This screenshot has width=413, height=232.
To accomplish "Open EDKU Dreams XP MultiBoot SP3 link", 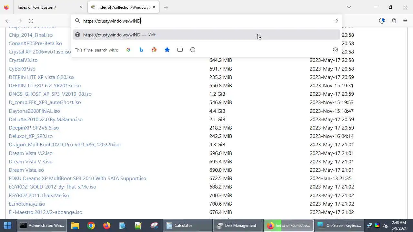I will [77, 178].
